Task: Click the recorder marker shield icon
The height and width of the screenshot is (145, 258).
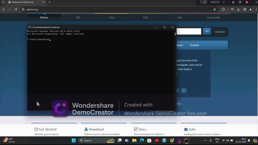Action: pos(223,2)
